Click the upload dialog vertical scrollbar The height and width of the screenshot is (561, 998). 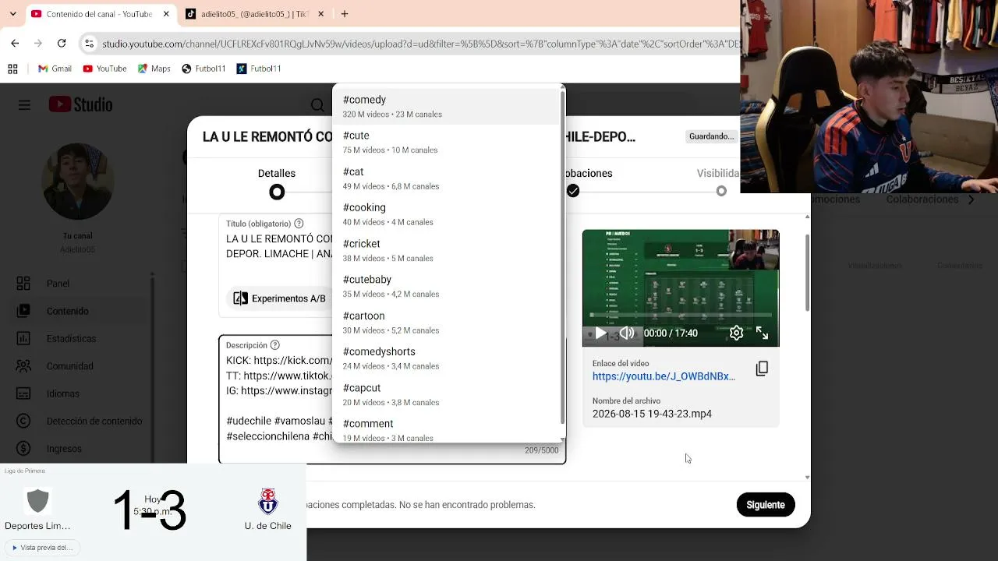[x=807, y=273]
